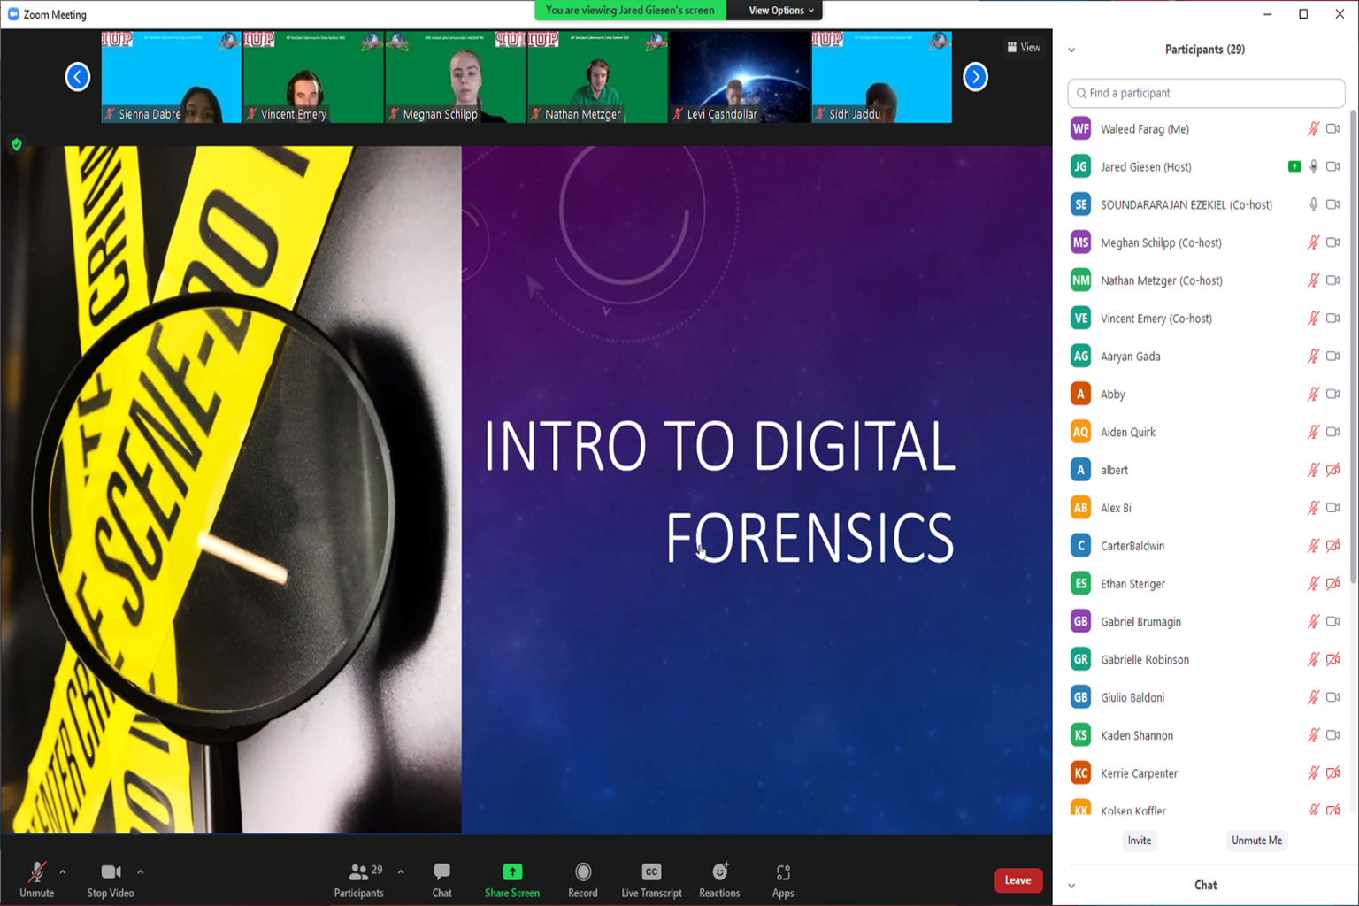
Task: Enable Live Transcript CC icon
Action: 651,872
